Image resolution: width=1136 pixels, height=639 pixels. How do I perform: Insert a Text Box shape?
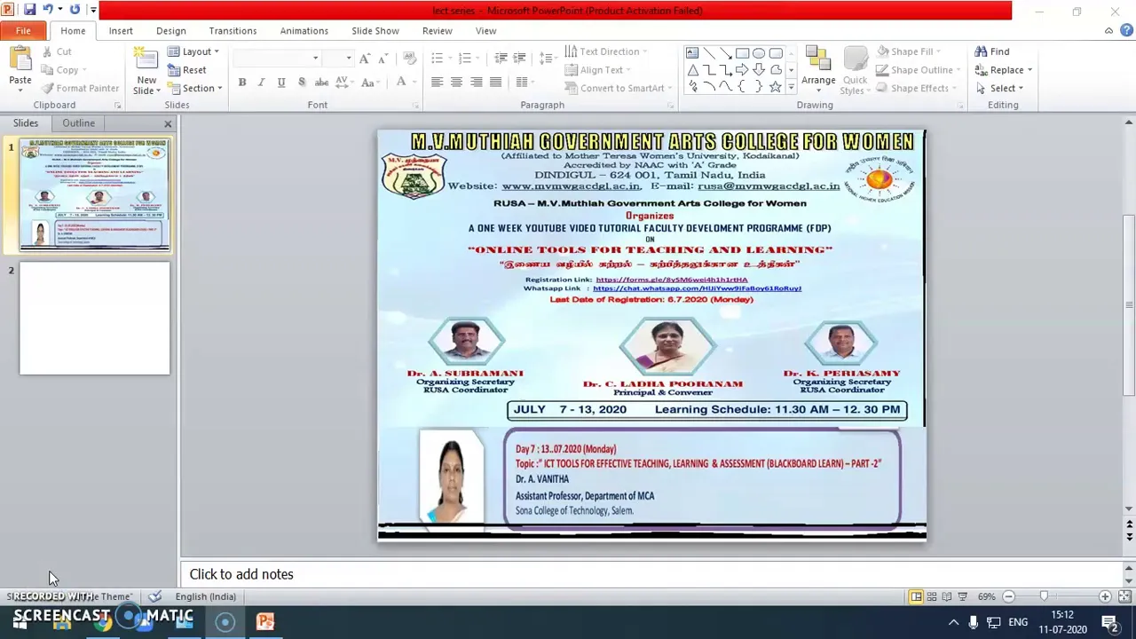(692, 52)
